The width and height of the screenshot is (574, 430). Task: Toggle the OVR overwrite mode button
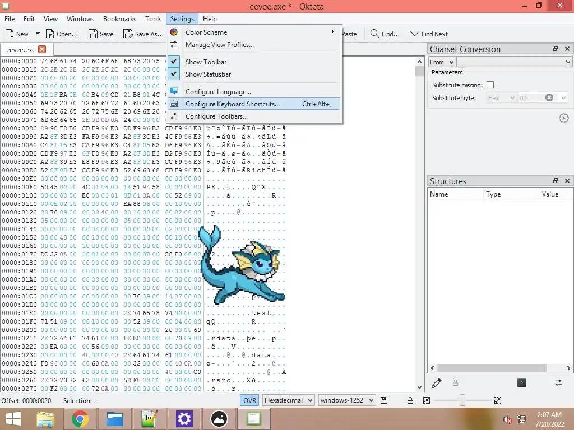tap(249, 400)
